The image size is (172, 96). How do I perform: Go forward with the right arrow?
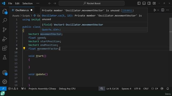point(55,3)
